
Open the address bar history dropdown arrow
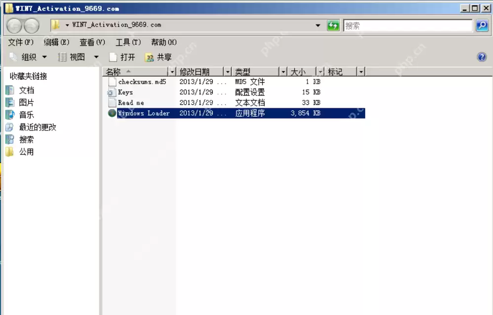tap(318, 25)
